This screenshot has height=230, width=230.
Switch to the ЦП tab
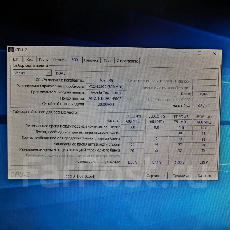tap(16, 59)
